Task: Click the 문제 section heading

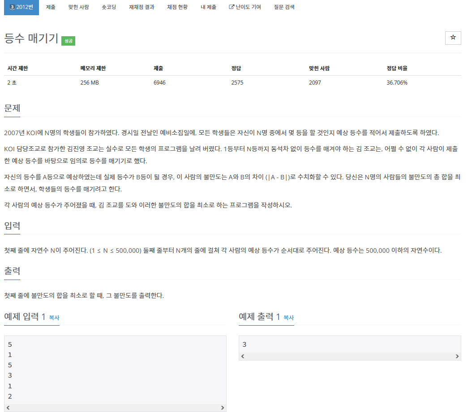Action: [x=12, y=108]
